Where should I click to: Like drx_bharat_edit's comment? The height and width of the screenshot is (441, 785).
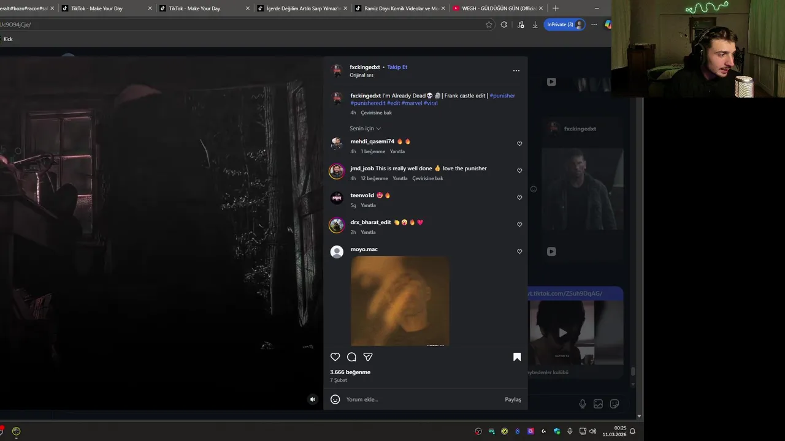[x=519, y=225]
